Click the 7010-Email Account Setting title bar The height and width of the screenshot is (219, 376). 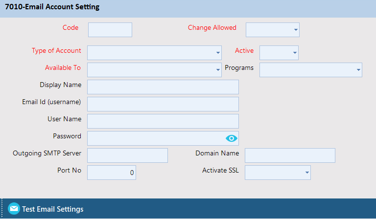point(52,7)
